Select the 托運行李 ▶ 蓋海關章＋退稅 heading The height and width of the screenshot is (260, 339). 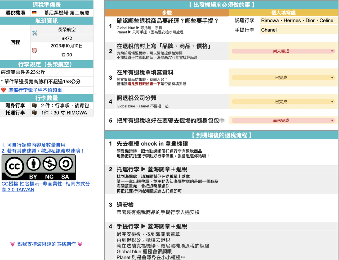coord(152,169)
